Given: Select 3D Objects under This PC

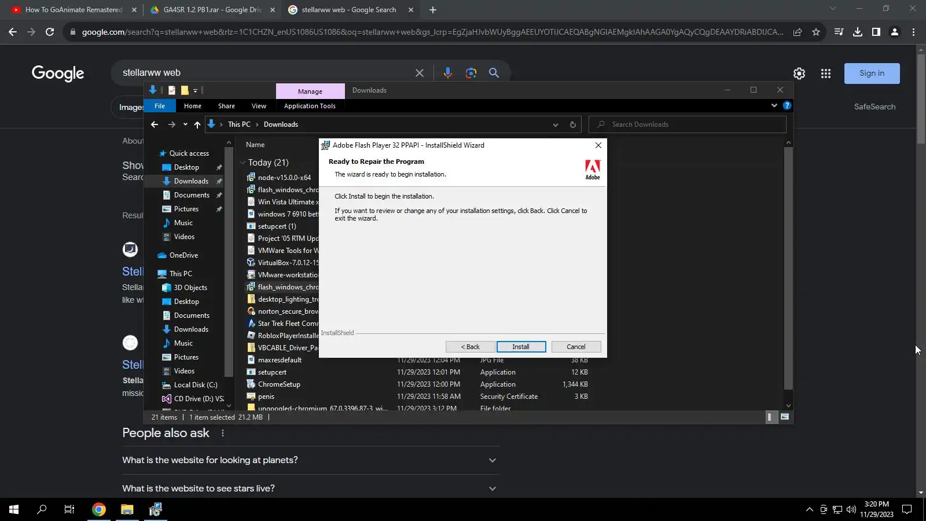Looking at the screenshot, I should pyautogui.click(x=190, y=288).
